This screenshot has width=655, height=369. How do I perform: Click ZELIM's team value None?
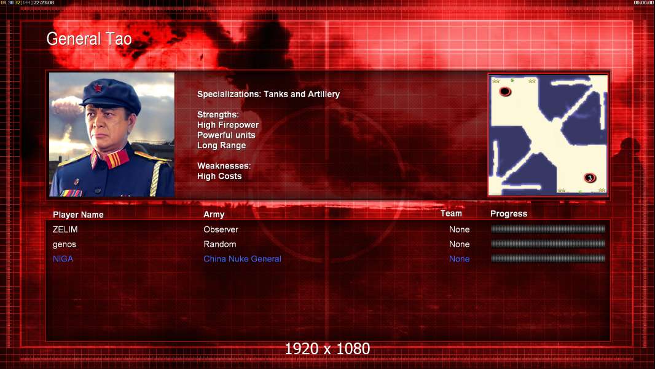point(459,229)
